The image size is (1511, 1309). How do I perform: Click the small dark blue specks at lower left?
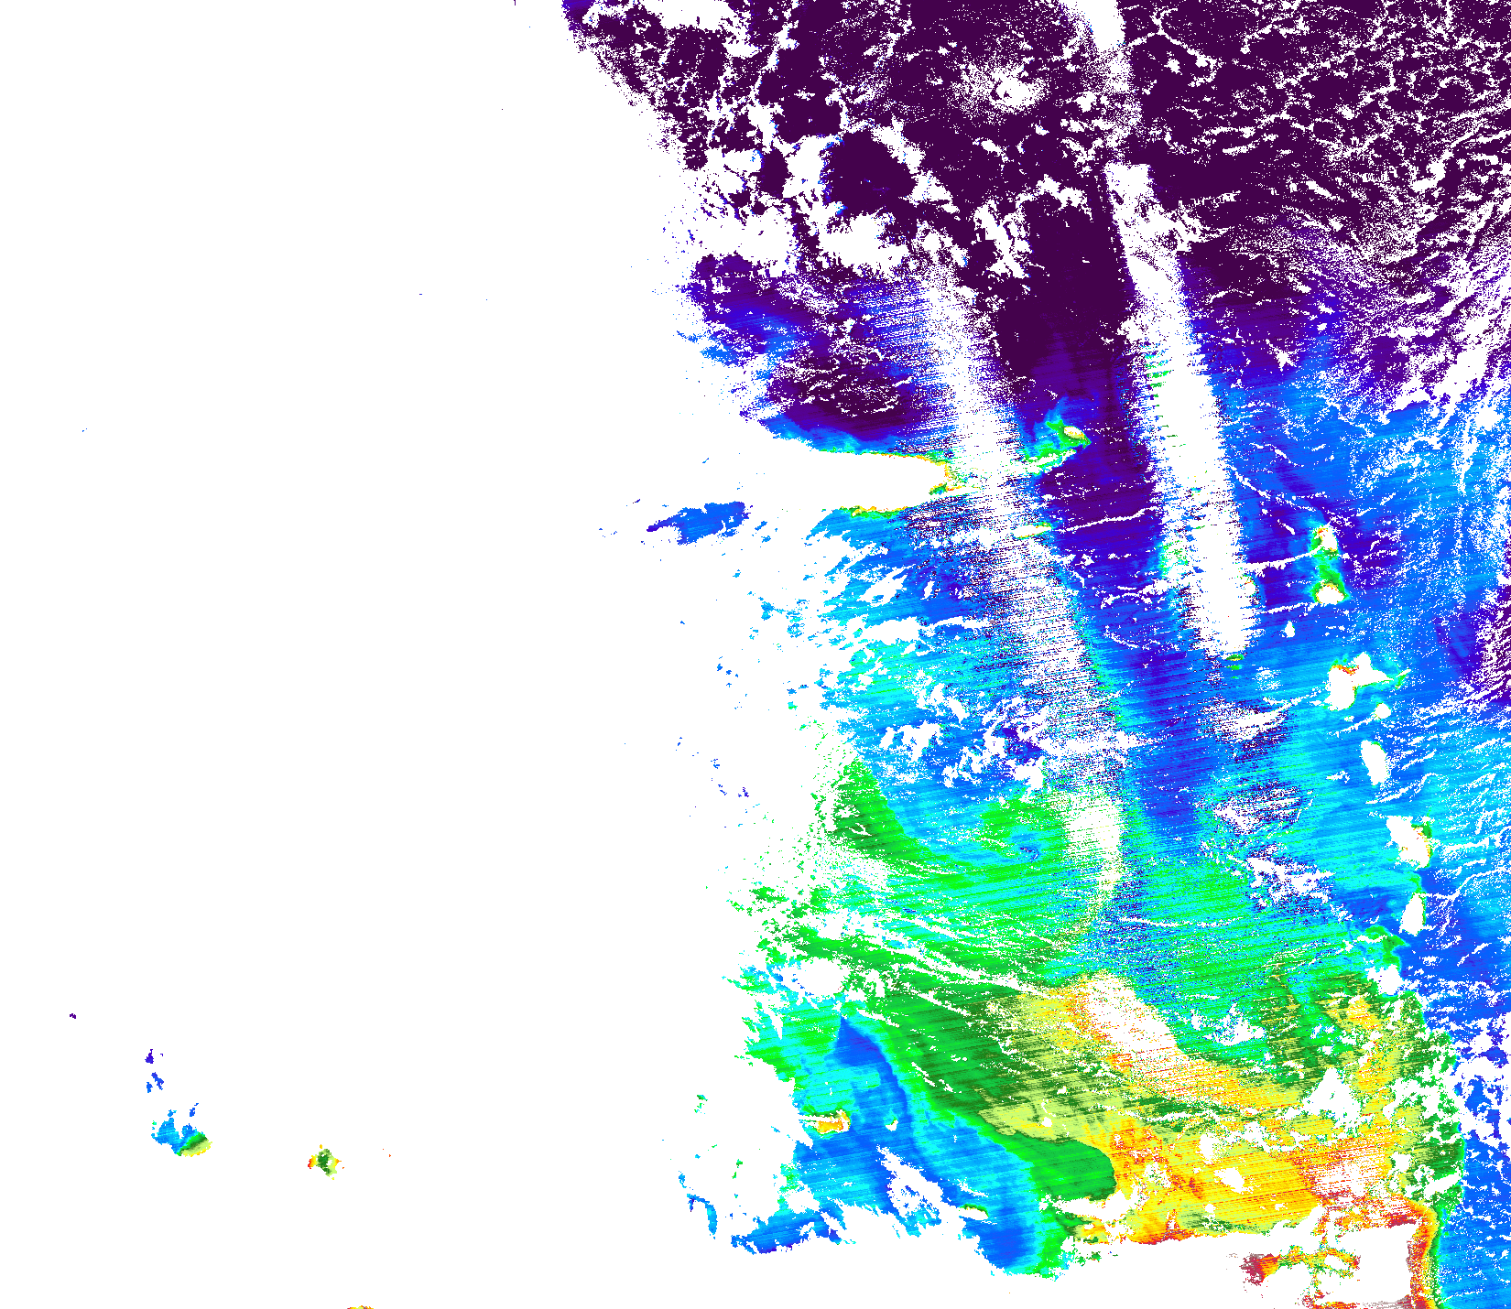(x=154, y=1071)
